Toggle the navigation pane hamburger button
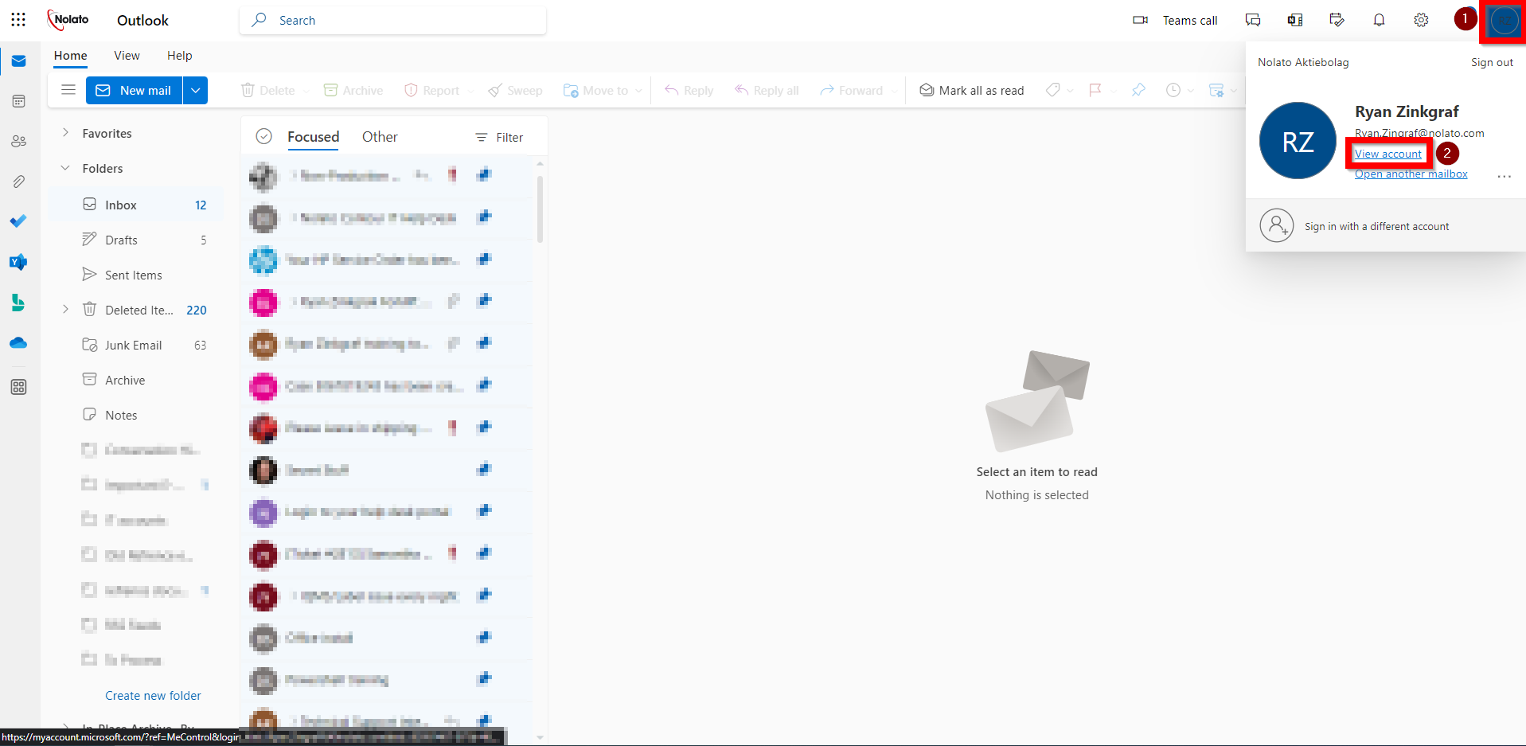The image size is (1526, 746). pyautogui.click(x=68, y=90)
